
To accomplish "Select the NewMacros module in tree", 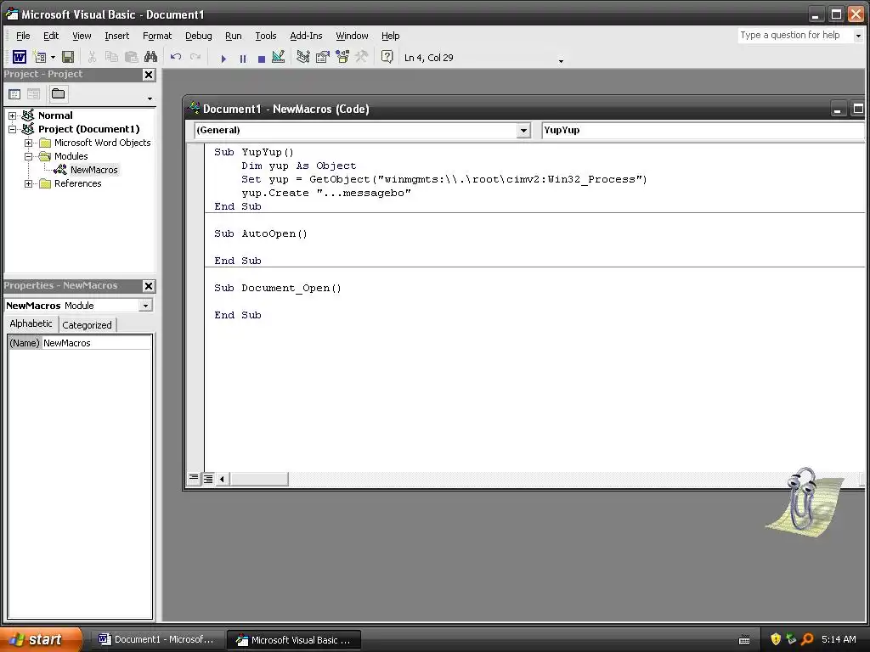I will (93, 170).
